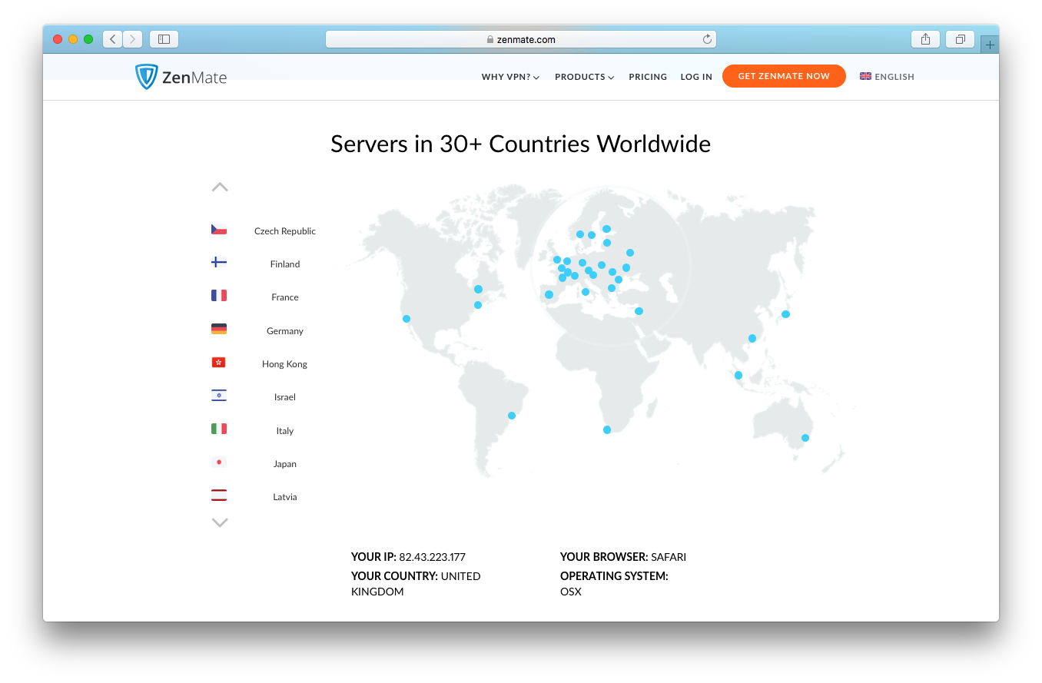The image size is (1042, 683).
Task: Open the PRICING page
Action: pos(648,77)
